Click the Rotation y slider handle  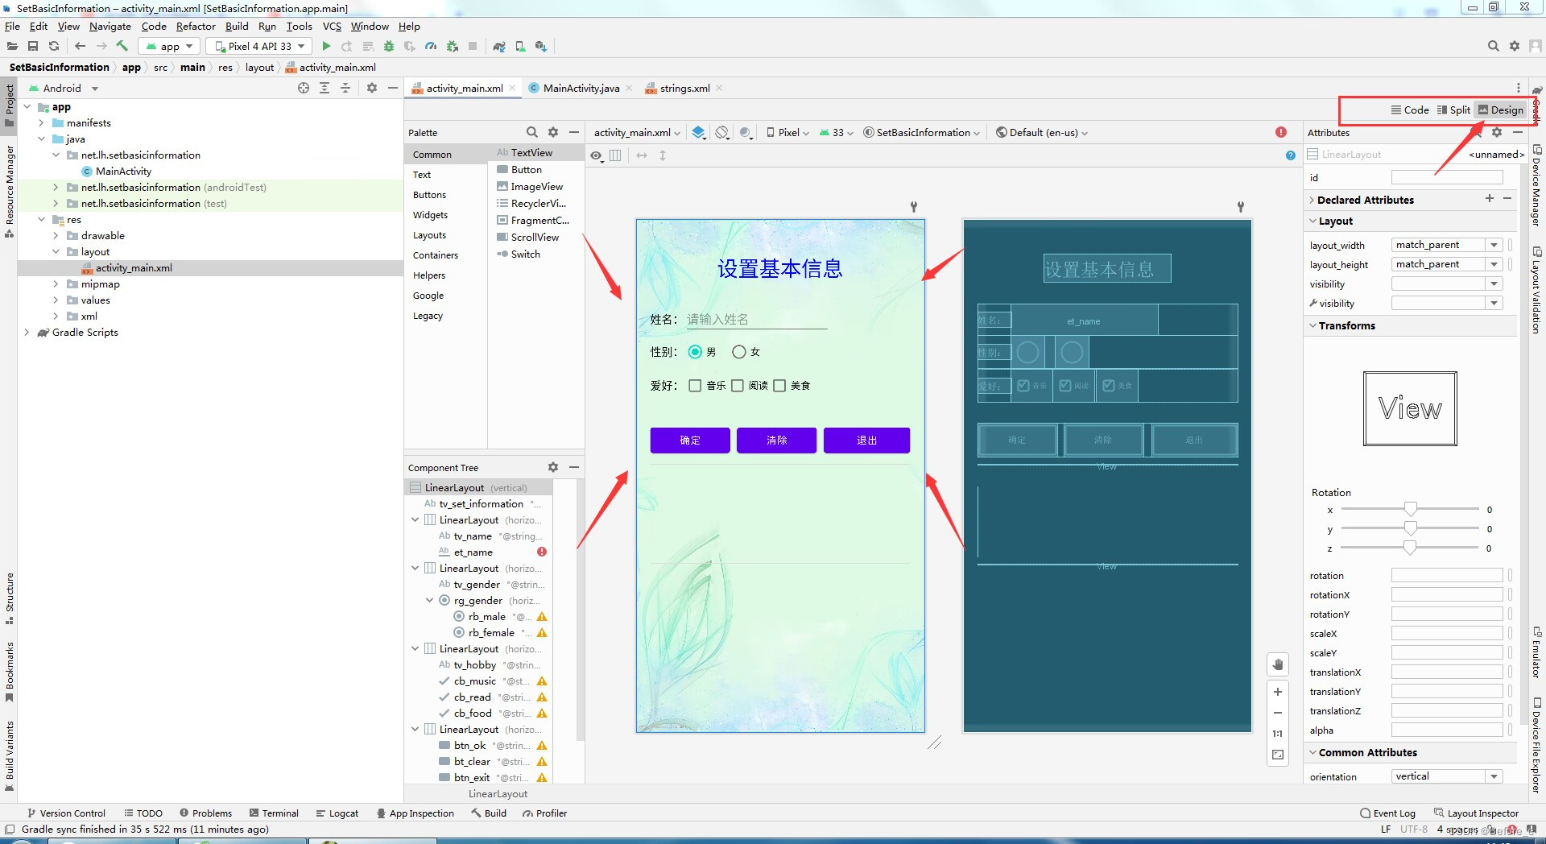[x=1410, y=528]
